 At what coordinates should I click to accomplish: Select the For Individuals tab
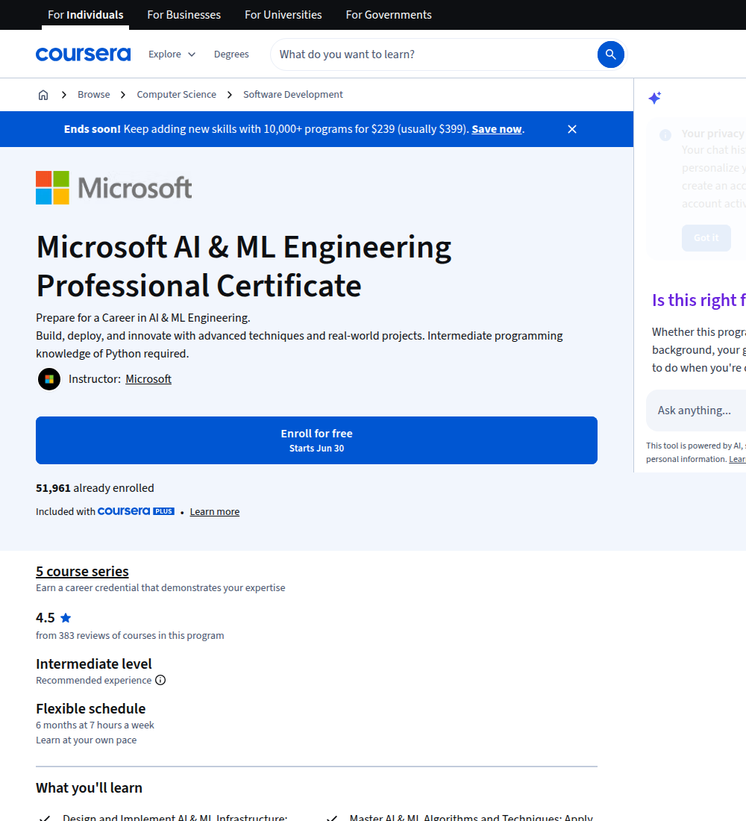click(x=86, y=15)
